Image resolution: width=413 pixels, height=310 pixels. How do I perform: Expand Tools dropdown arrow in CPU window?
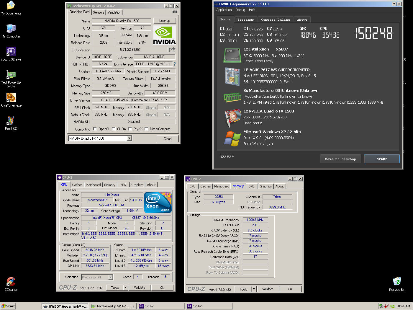tap(125, 288)
